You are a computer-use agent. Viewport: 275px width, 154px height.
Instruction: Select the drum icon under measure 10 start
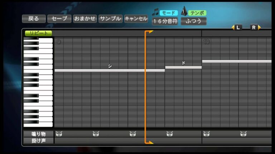coord(206,134)
